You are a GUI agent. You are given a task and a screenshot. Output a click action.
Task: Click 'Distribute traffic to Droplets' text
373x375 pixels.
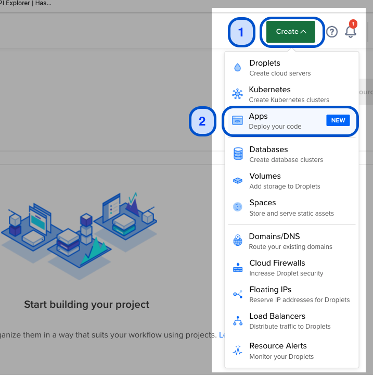[x=290, y=326]
